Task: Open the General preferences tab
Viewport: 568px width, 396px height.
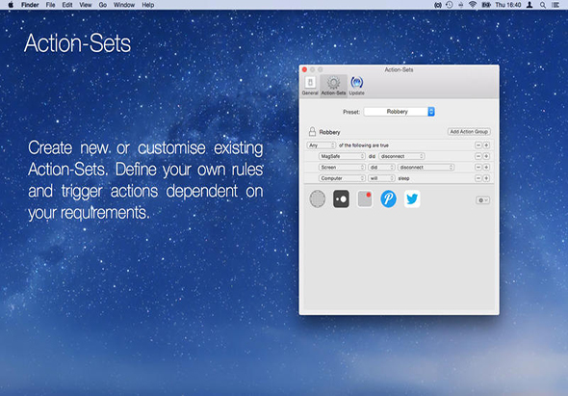Action: click(x=310, y=86)
